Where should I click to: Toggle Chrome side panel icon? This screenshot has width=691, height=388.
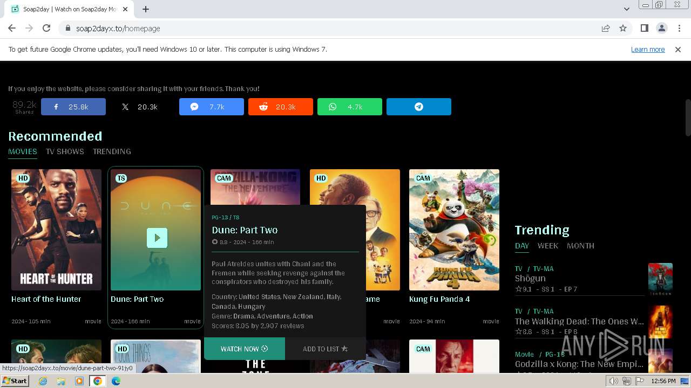644,28
